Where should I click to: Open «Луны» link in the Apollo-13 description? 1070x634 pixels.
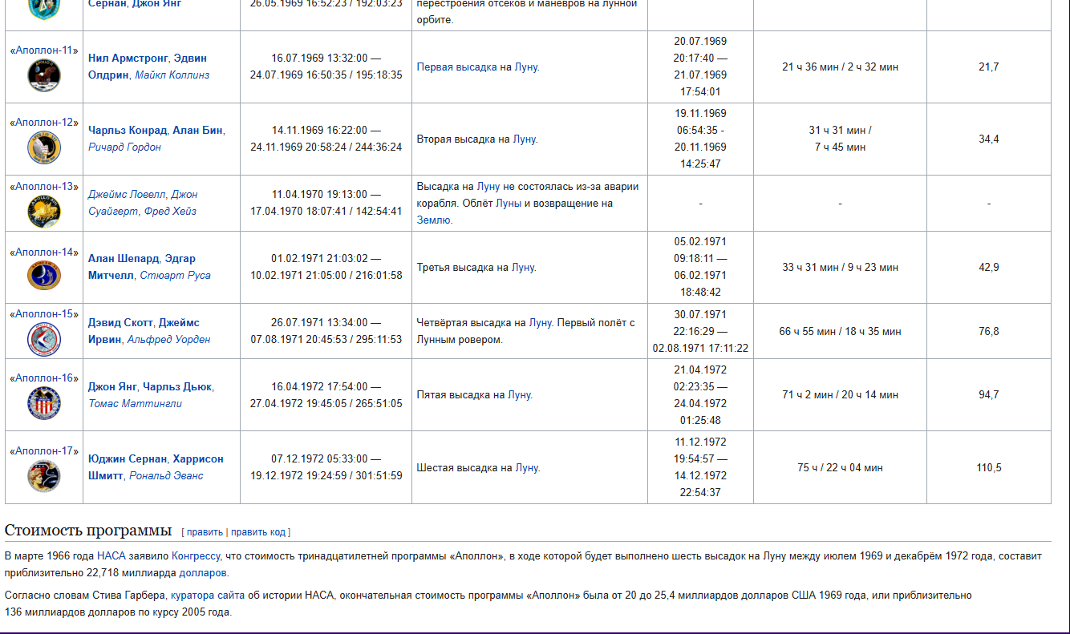pos(509,204)
